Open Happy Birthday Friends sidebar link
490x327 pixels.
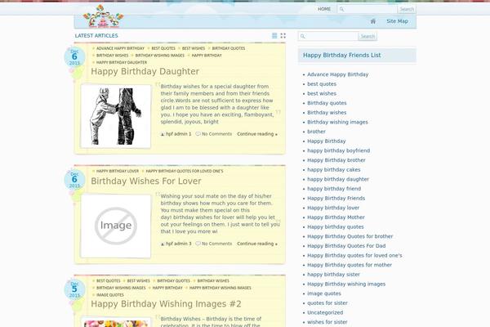(x=336, y=199)
